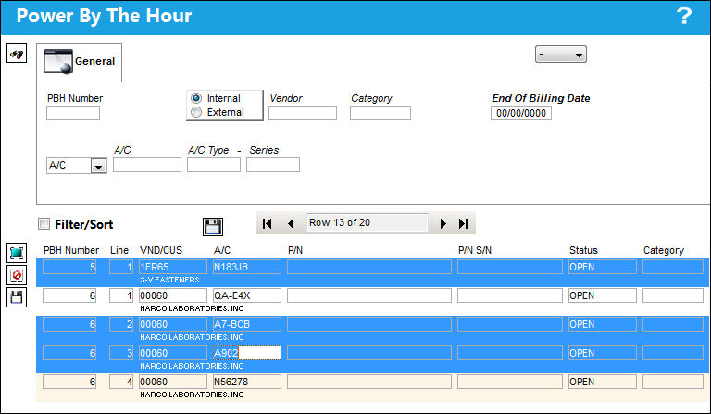Click the PBH Number column header
Viewport: 711px width, 414px height.
[x=71, y=250]
